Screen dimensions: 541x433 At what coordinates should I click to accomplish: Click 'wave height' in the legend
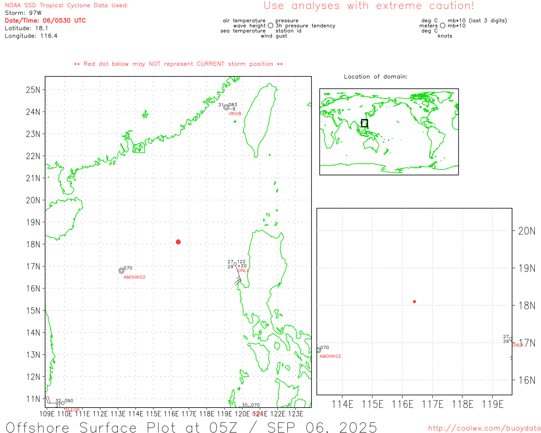[250, 26]
